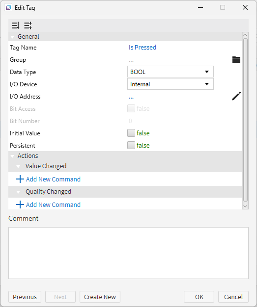
Task: Click the I/O Address pencil edit icon
Action: (236, 96)
